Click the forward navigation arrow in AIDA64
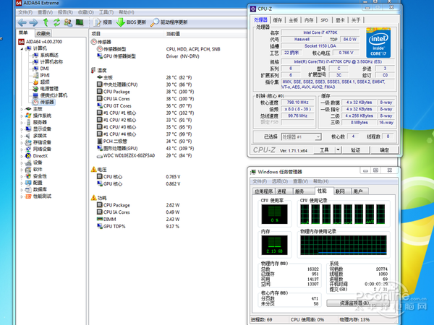This screenshot has width=434, height=325. (34, 22)
